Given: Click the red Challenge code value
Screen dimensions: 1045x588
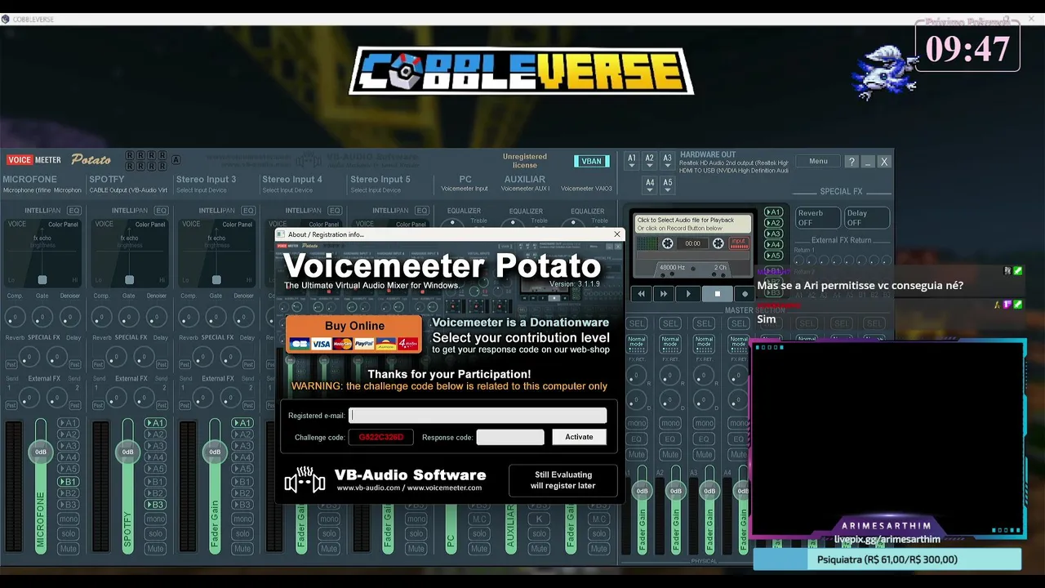Looking at the screenshot, I should 381,437.
